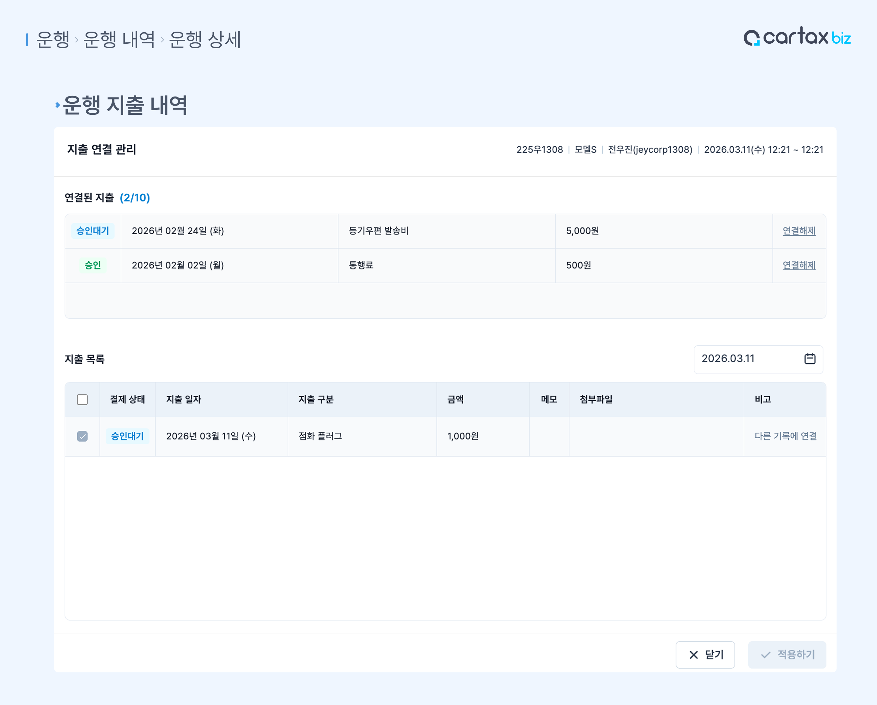Go to 운행 내역 breadcrumb
Screen dimensions: 877x705
(x=119, y=39)
